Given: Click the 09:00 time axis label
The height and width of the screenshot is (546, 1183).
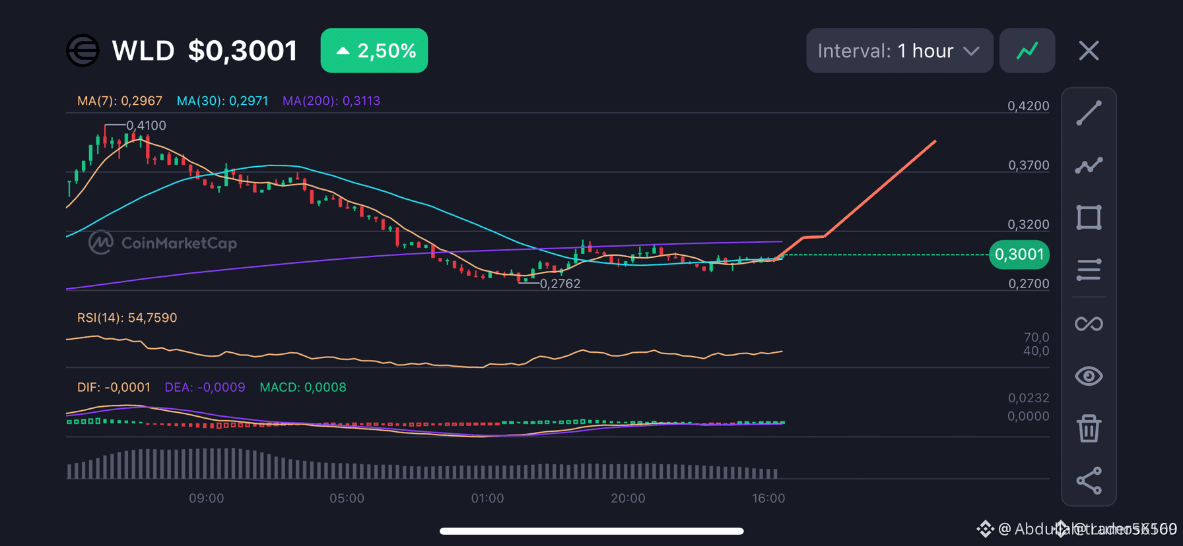Looking at the screenshot, I should coord(207,499).
